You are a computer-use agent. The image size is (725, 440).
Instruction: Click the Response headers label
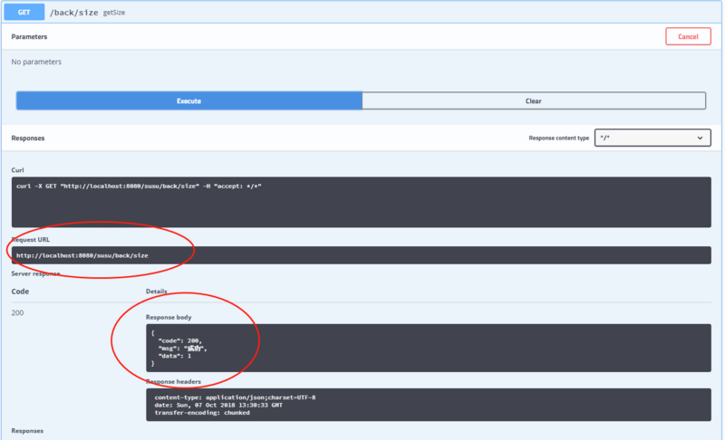173,381
